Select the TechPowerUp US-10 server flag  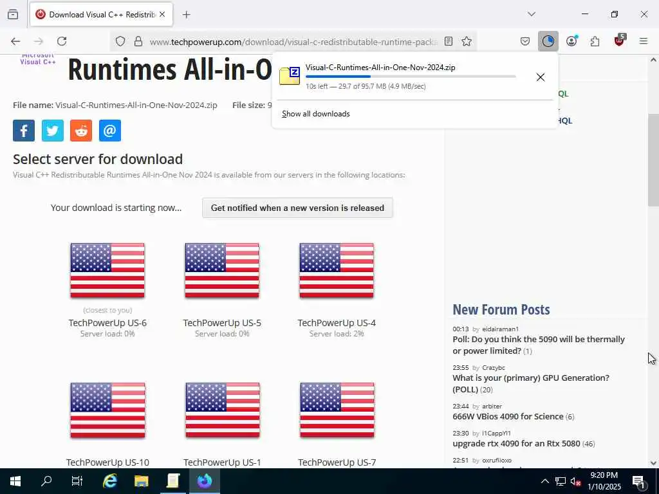pos(107,410)
